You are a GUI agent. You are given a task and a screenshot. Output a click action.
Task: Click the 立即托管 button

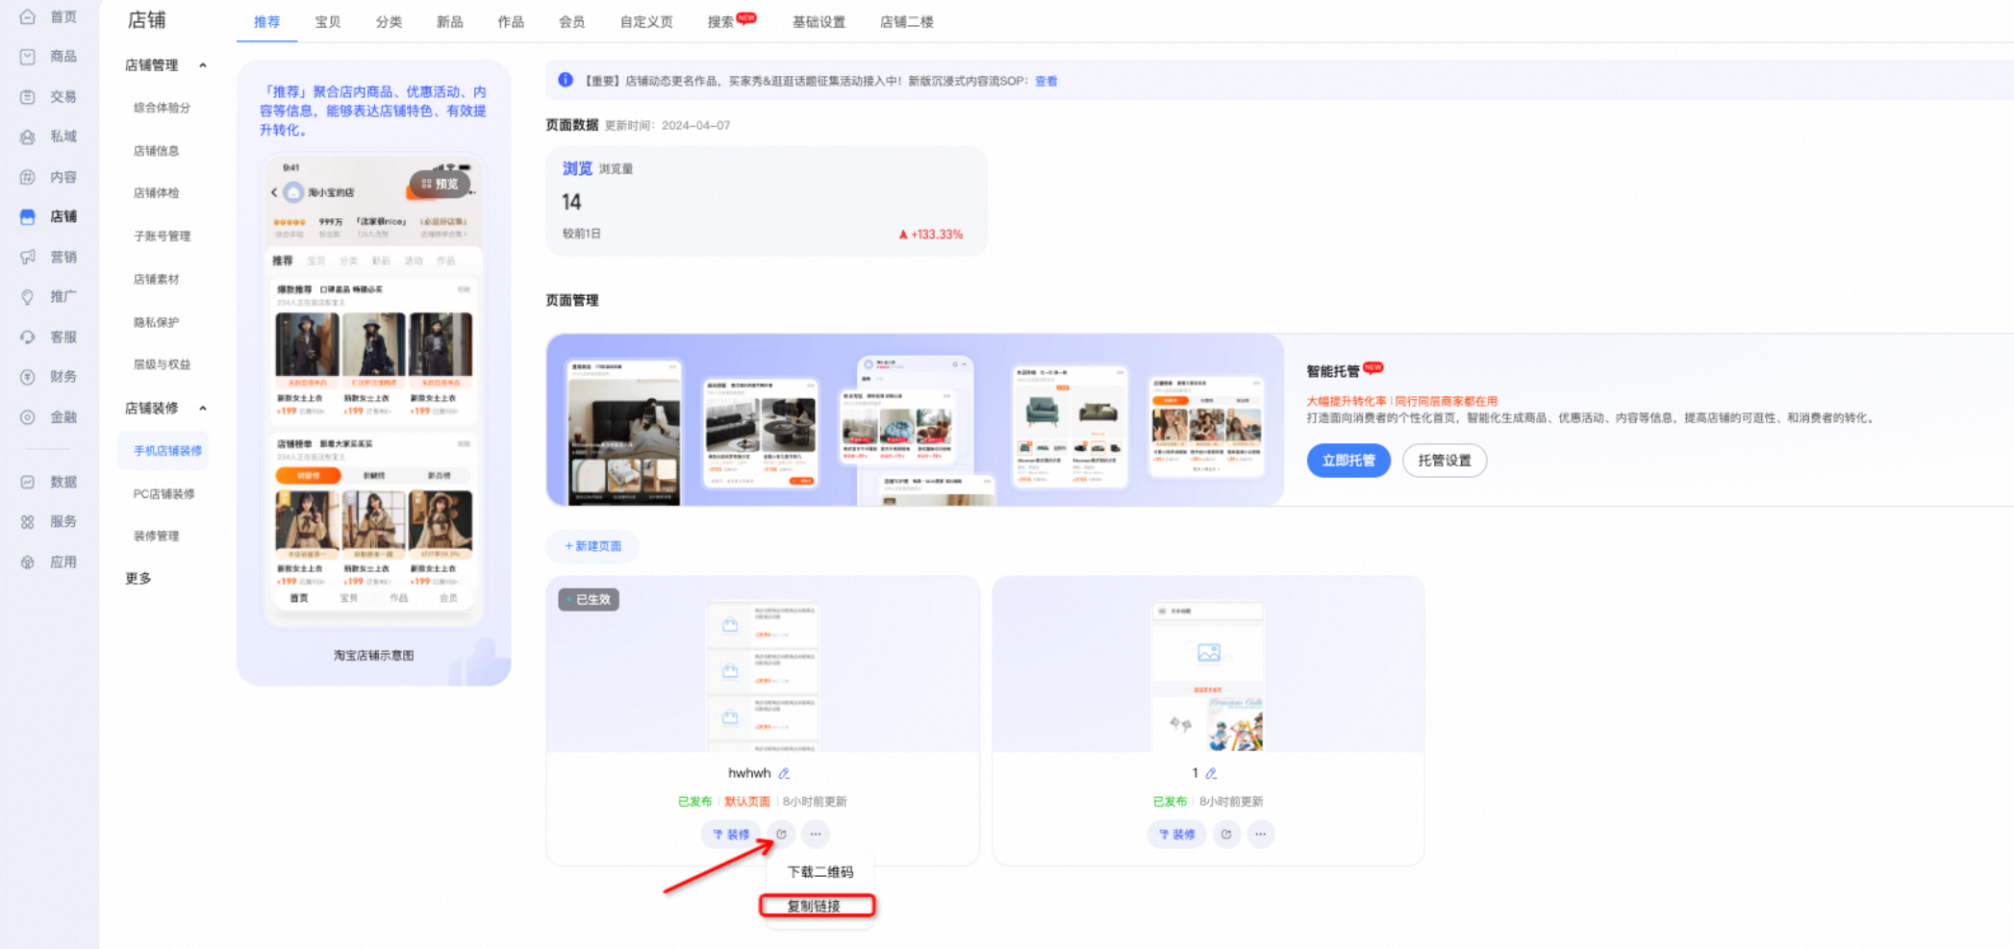1347,461
